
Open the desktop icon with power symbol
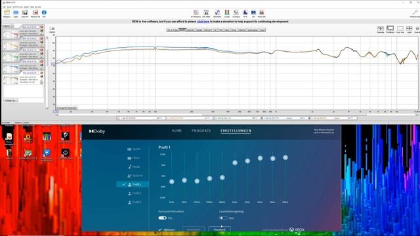(65, 153)
